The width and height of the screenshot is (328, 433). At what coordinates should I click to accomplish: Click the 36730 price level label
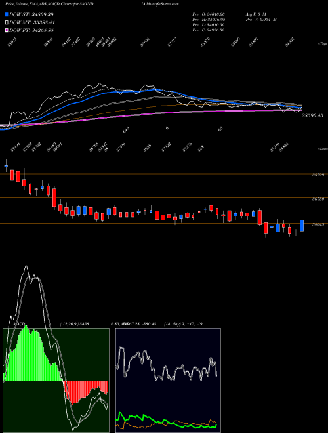tap(318, 199)
